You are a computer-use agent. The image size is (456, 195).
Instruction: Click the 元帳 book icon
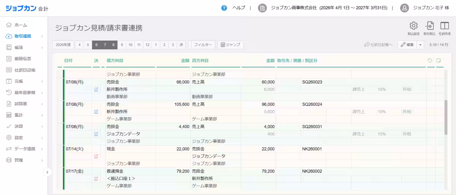click(x=9, y=81)
